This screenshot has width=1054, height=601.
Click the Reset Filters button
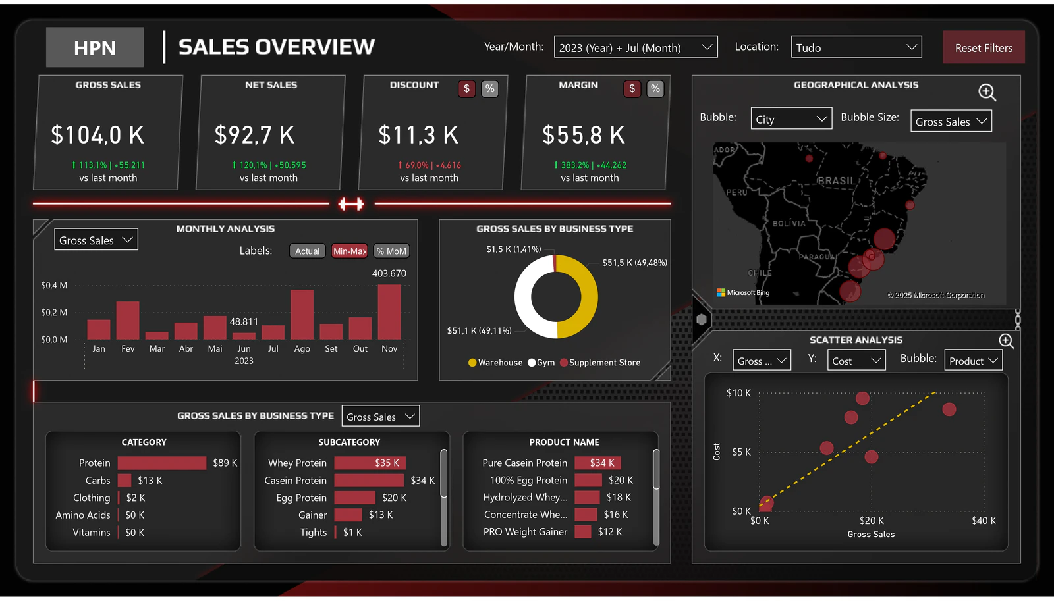coord(984,47)
